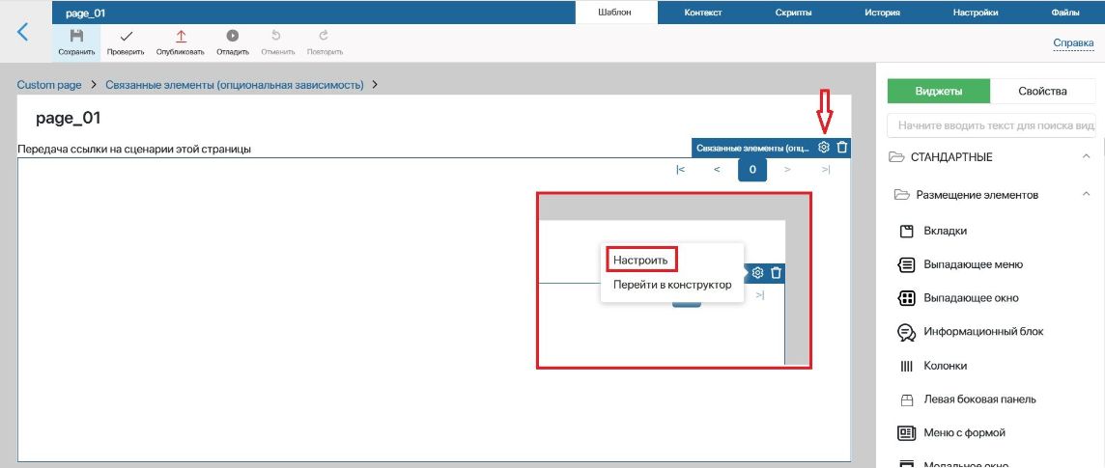Image resolution: width=1105 pixels, height=468 pixels.
Task: Start debugging with Отладить icon
Action: click(x=232, y=35)
